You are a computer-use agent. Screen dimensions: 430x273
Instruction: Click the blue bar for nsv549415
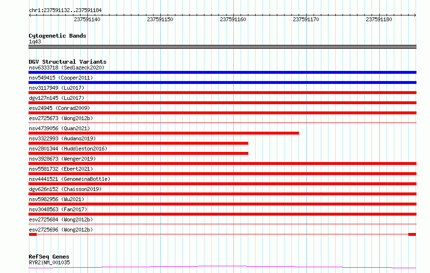[222, 82]
